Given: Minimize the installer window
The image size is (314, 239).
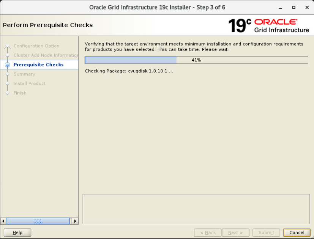Looking at the screenshot, I should pyautogui.click(x=280, y=8).
